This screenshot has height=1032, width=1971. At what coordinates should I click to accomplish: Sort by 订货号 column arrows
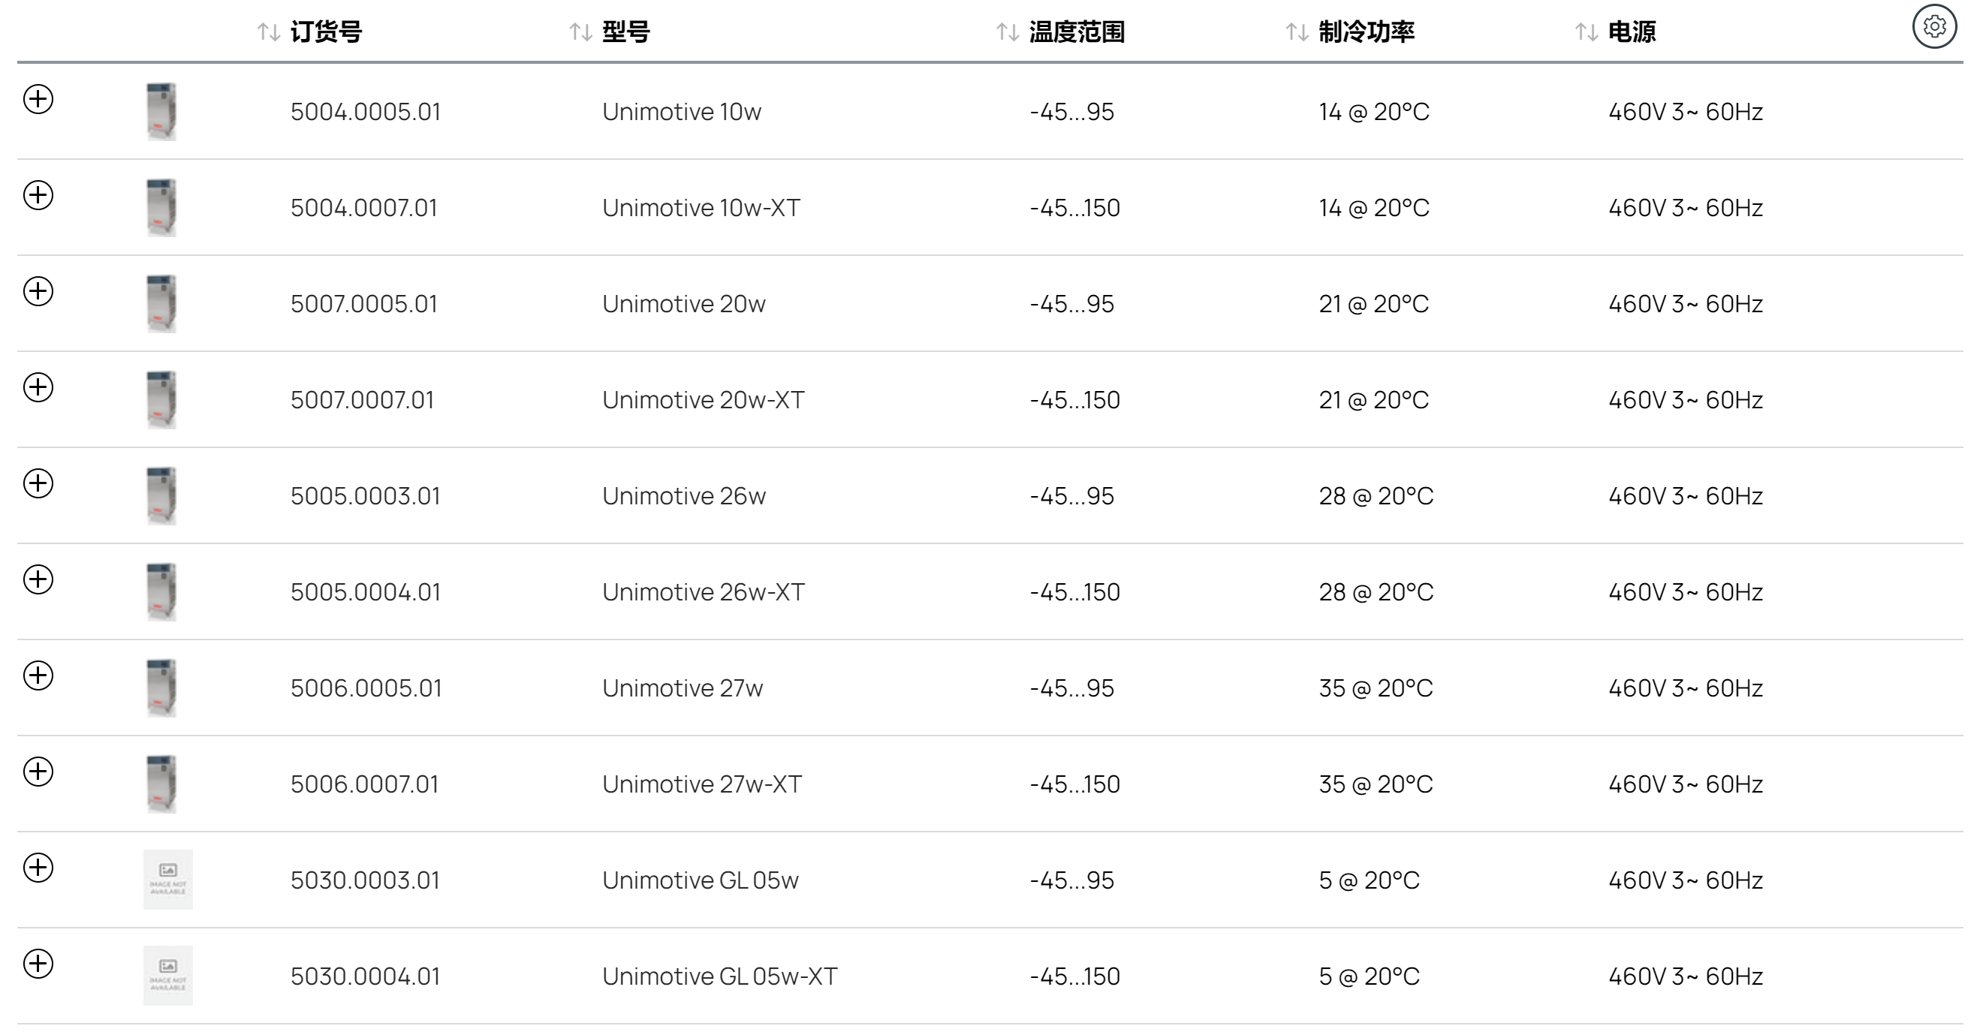click(269, 32)
